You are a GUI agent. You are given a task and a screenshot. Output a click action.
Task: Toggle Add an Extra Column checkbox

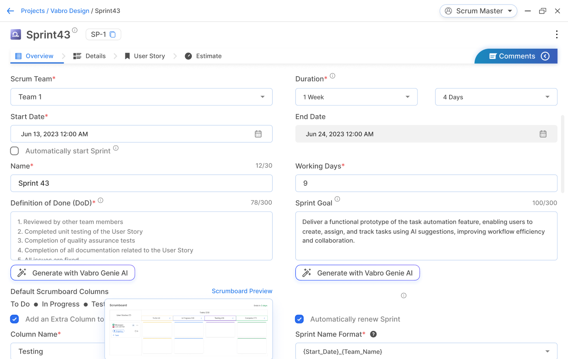tap(15, 319)
